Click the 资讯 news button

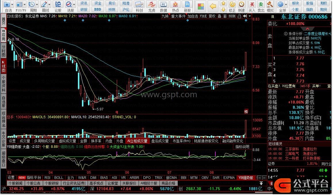click(84, 3)
